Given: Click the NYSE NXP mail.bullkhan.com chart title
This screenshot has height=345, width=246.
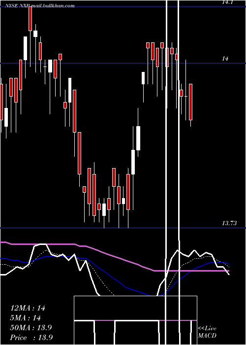Looking at the screenshot, I should click(40, 6).
